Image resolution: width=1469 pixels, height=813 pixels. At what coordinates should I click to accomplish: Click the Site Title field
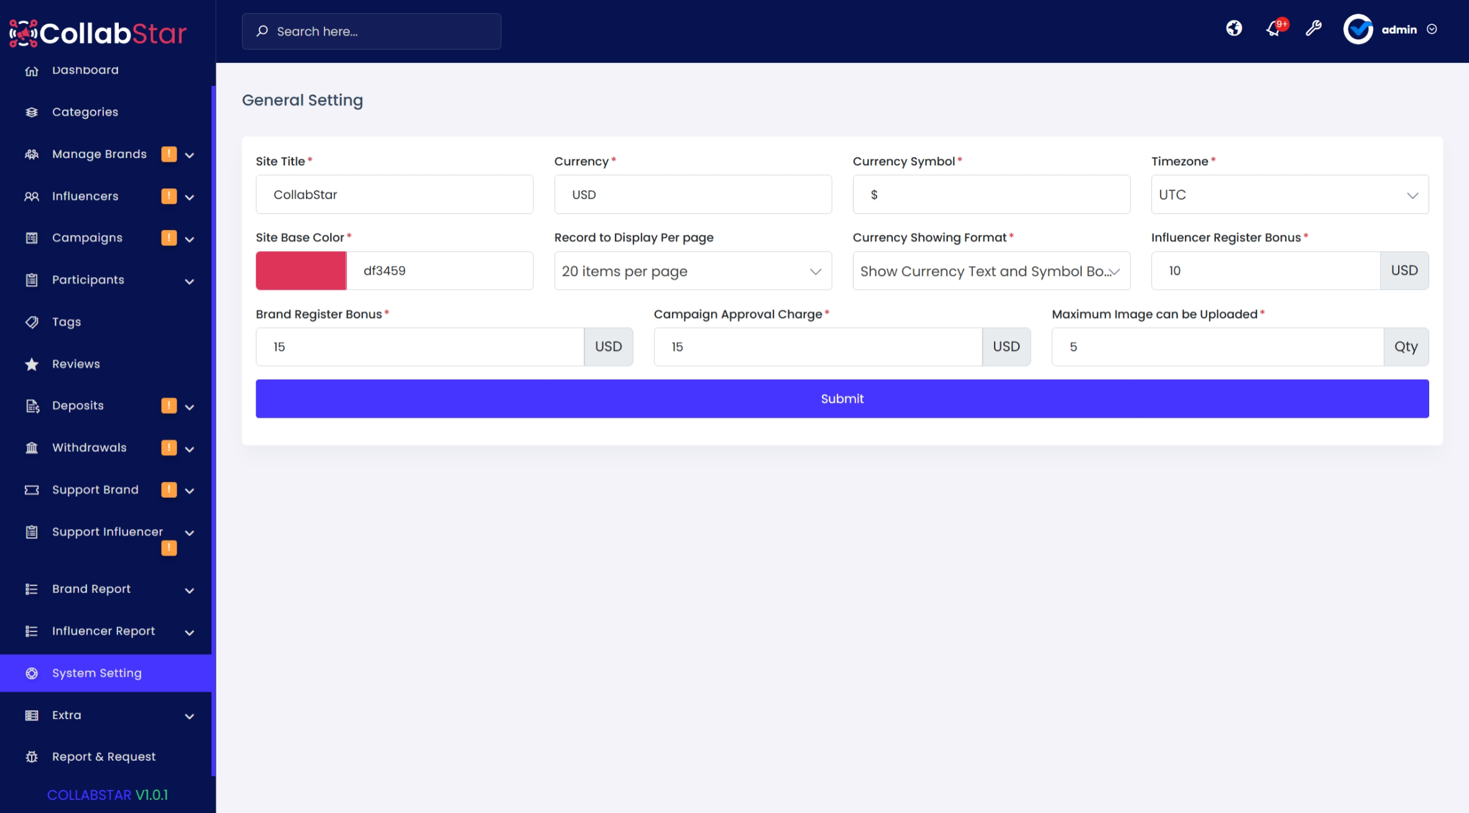coord(394,195)
